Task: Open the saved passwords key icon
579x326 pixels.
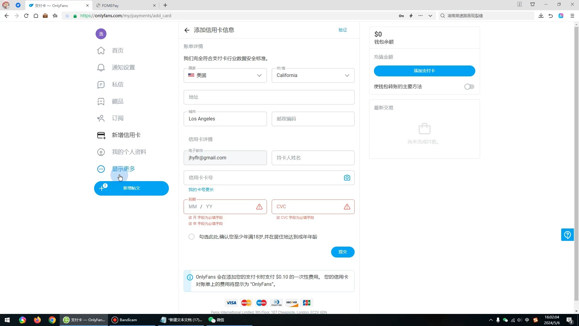Action: pos(401,16)
